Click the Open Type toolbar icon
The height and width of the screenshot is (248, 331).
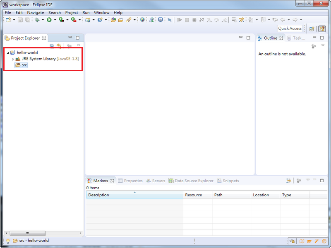[113, 20]
